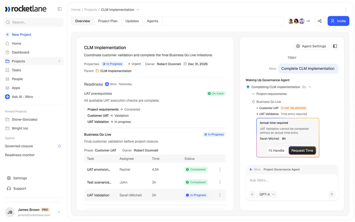Image resolution: width=355 pixels, height=222 pixels.
Task: Collapse Completing CLM implementation steps chevron
Action: pos(310,87)
